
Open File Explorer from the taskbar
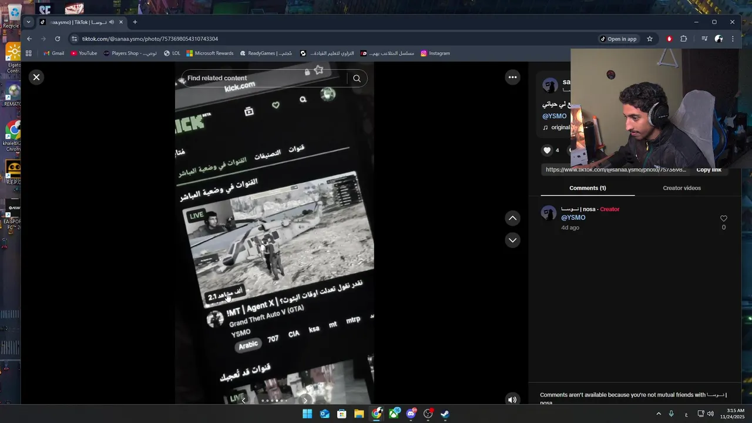359,414
